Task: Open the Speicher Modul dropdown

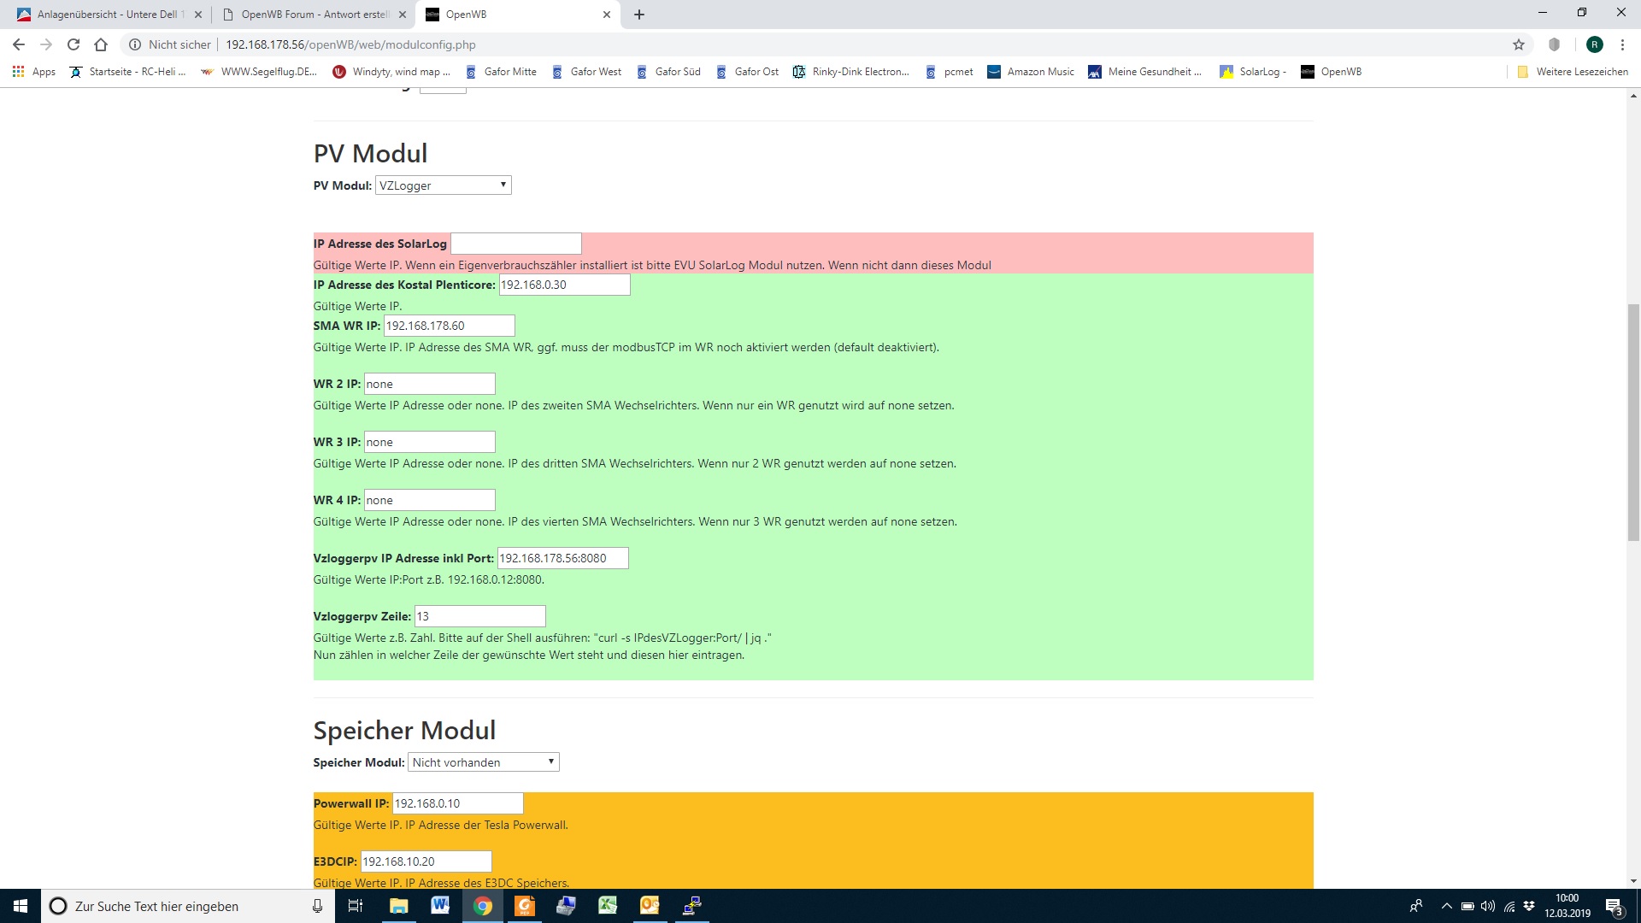Action: coord(484,762)
